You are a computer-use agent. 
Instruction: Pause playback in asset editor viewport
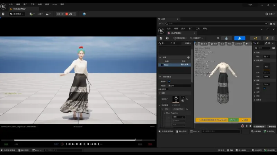click(x=247, y=126)
